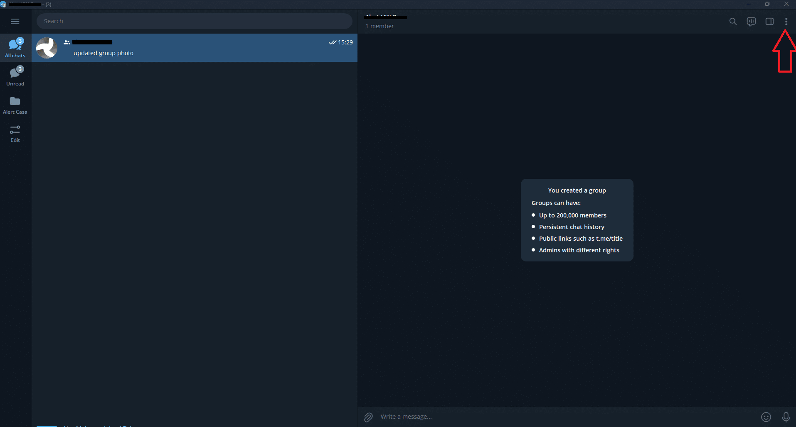Viewport: 796px width, 427px height.
Task: Open the three-dot more options menu
Action: pos(786,22)
